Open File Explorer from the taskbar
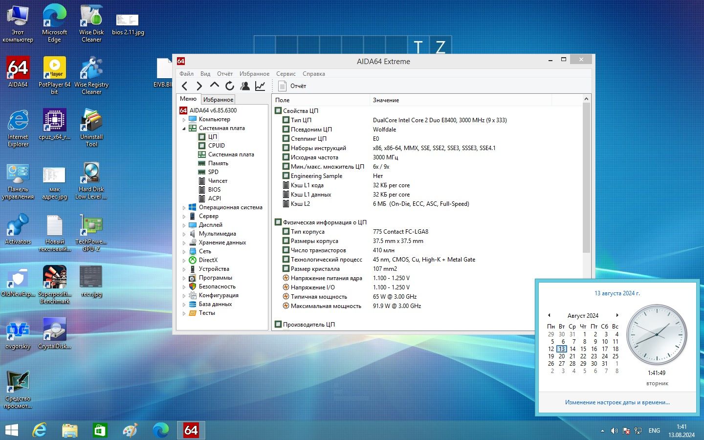 (x=70, y=430)
